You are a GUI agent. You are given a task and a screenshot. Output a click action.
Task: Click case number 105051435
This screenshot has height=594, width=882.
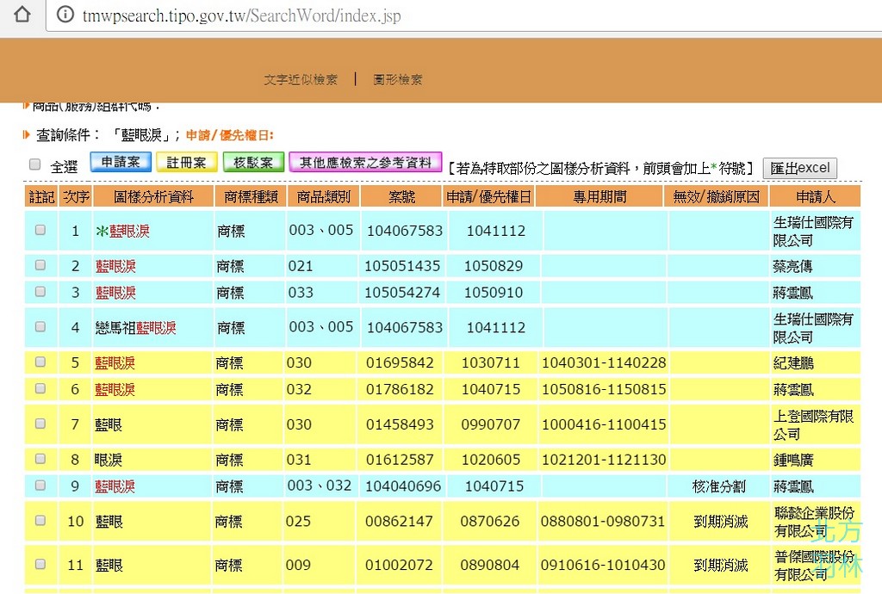(402, 266)
